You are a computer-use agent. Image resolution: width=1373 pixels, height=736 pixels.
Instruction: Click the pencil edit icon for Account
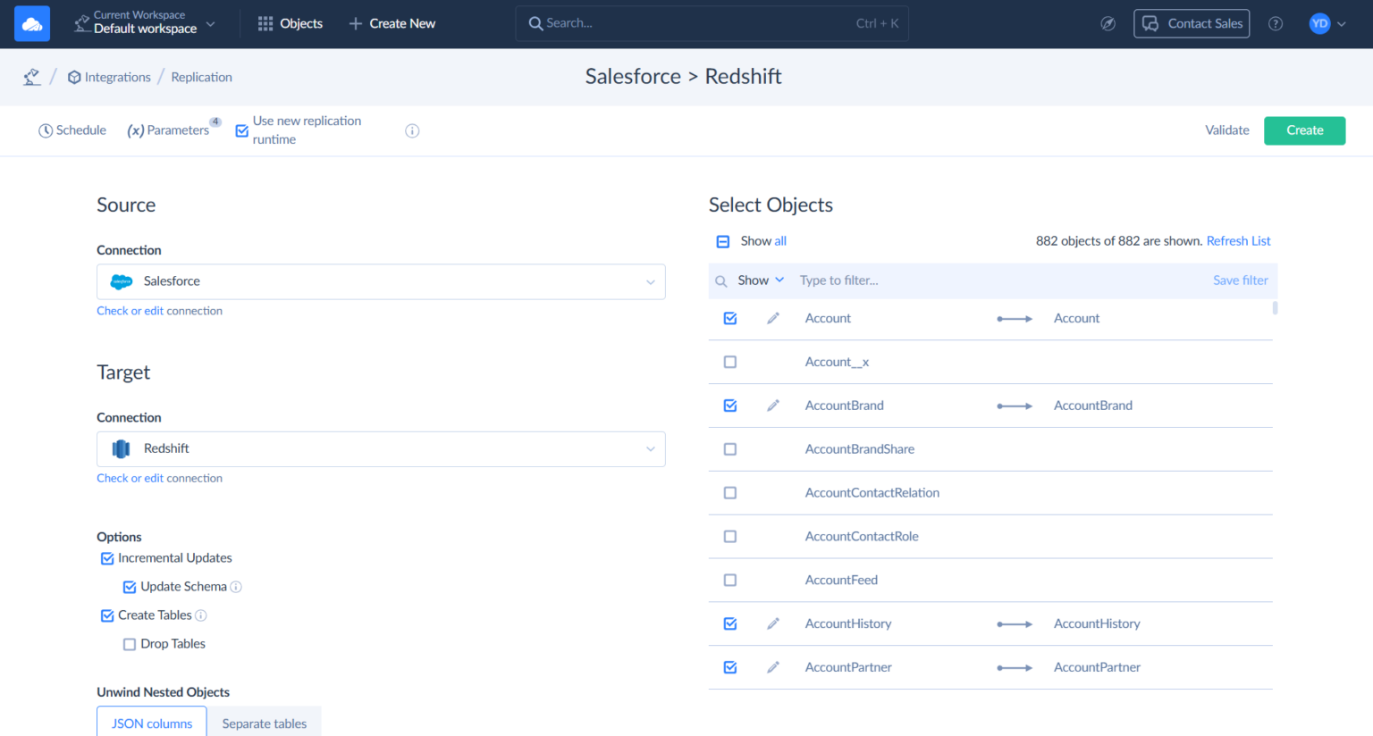(773, 319)
